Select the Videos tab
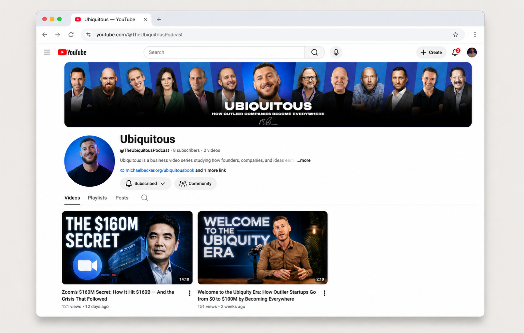524x333 pixels. pyautogui.click(x=72, y=198)
